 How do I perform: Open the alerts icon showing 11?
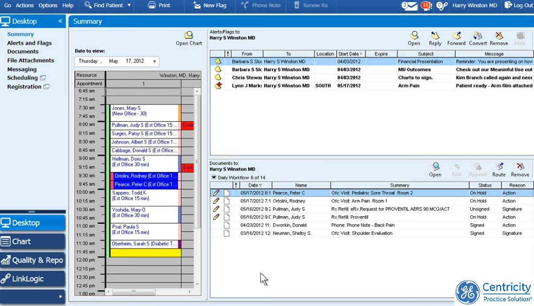(426, 6)
